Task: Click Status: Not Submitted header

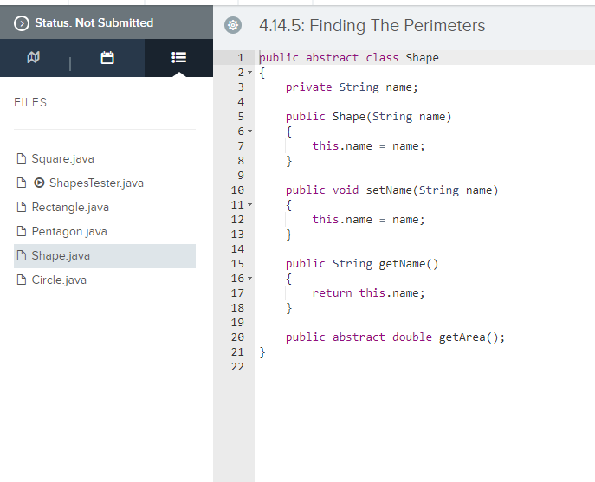Action: (94, 22)
